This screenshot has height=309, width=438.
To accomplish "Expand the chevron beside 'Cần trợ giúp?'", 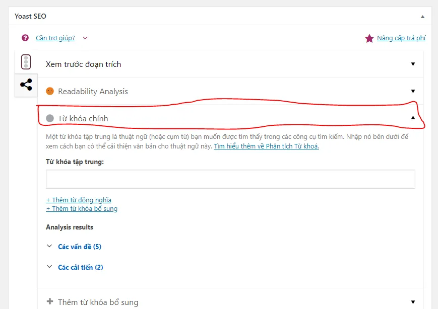I will coord(85,38).
